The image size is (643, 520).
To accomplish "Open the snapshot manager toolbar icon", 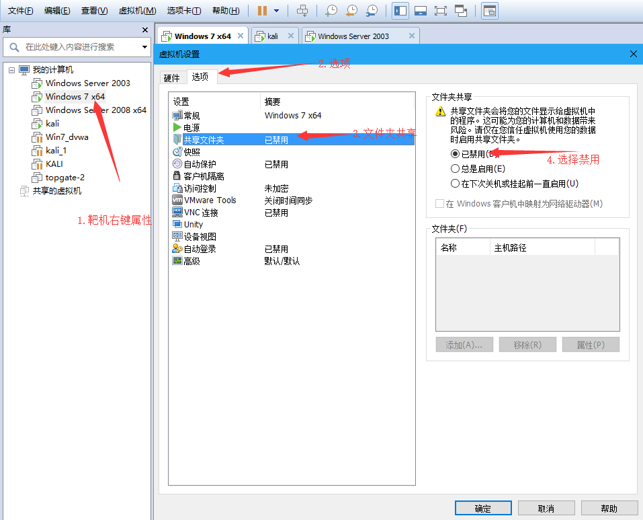I will coord(372,11).
